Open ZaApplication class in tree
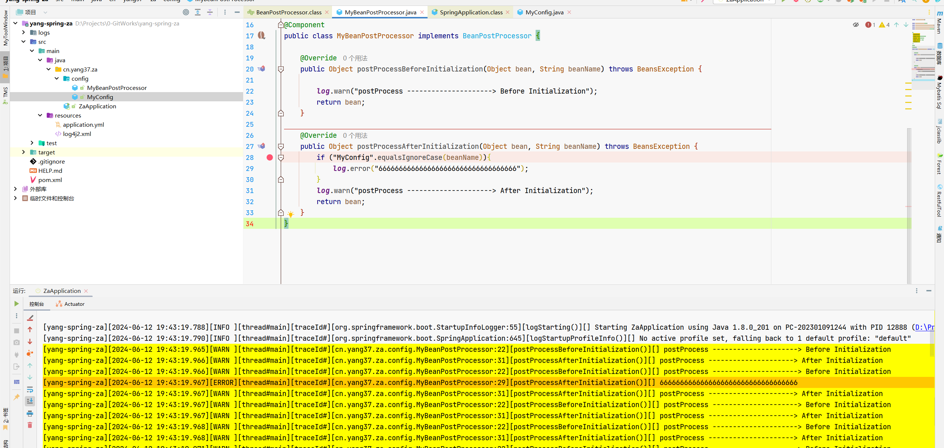944x448 pixels. (97, 106)
